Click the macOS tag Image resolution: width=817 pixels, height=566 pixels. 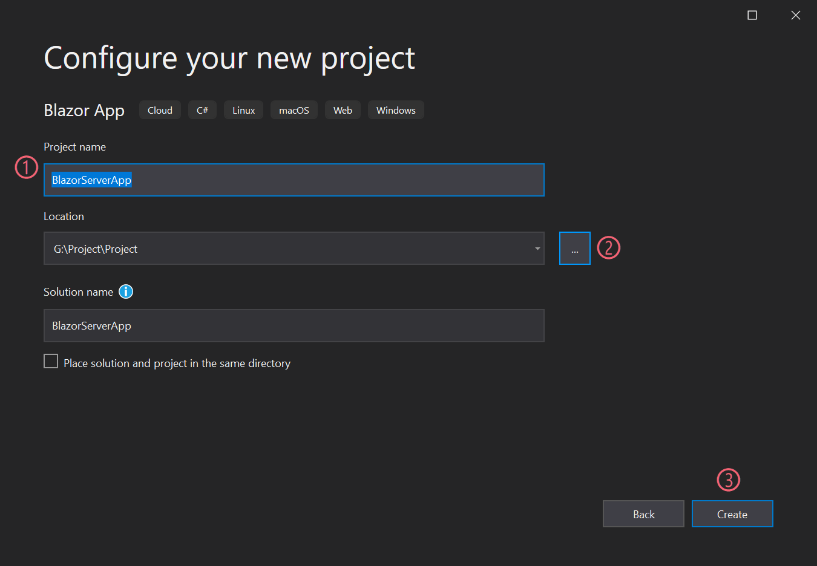click(294, 110)
